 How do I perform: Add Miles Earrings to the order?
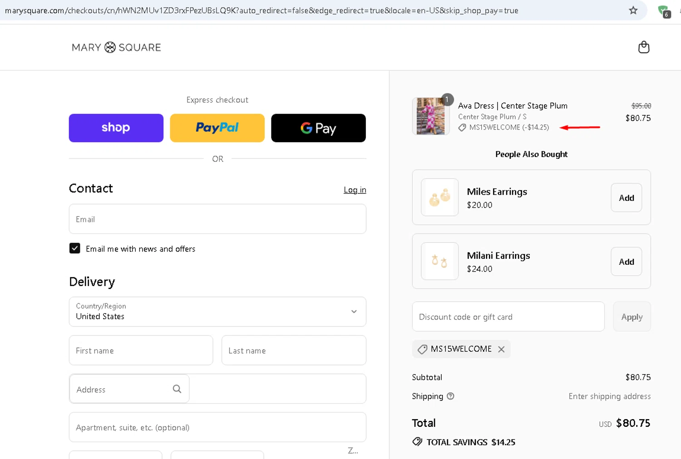coord(626,197)
